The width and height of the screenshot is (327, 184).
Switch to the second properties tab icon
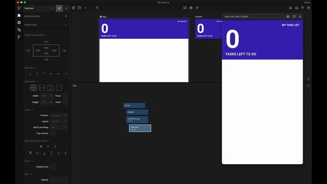click(66, 8)
